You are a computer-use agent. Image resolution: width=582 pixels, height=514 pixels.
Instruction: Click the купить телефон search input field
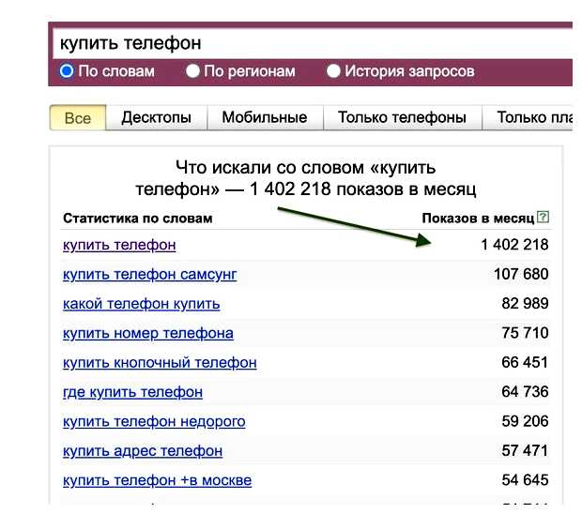(313, 43)
